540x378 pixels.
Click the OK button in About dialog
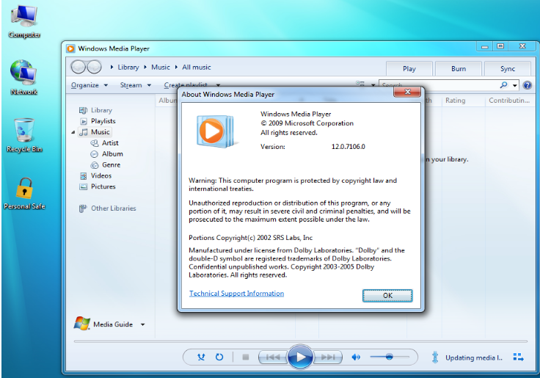pos(387,296)
